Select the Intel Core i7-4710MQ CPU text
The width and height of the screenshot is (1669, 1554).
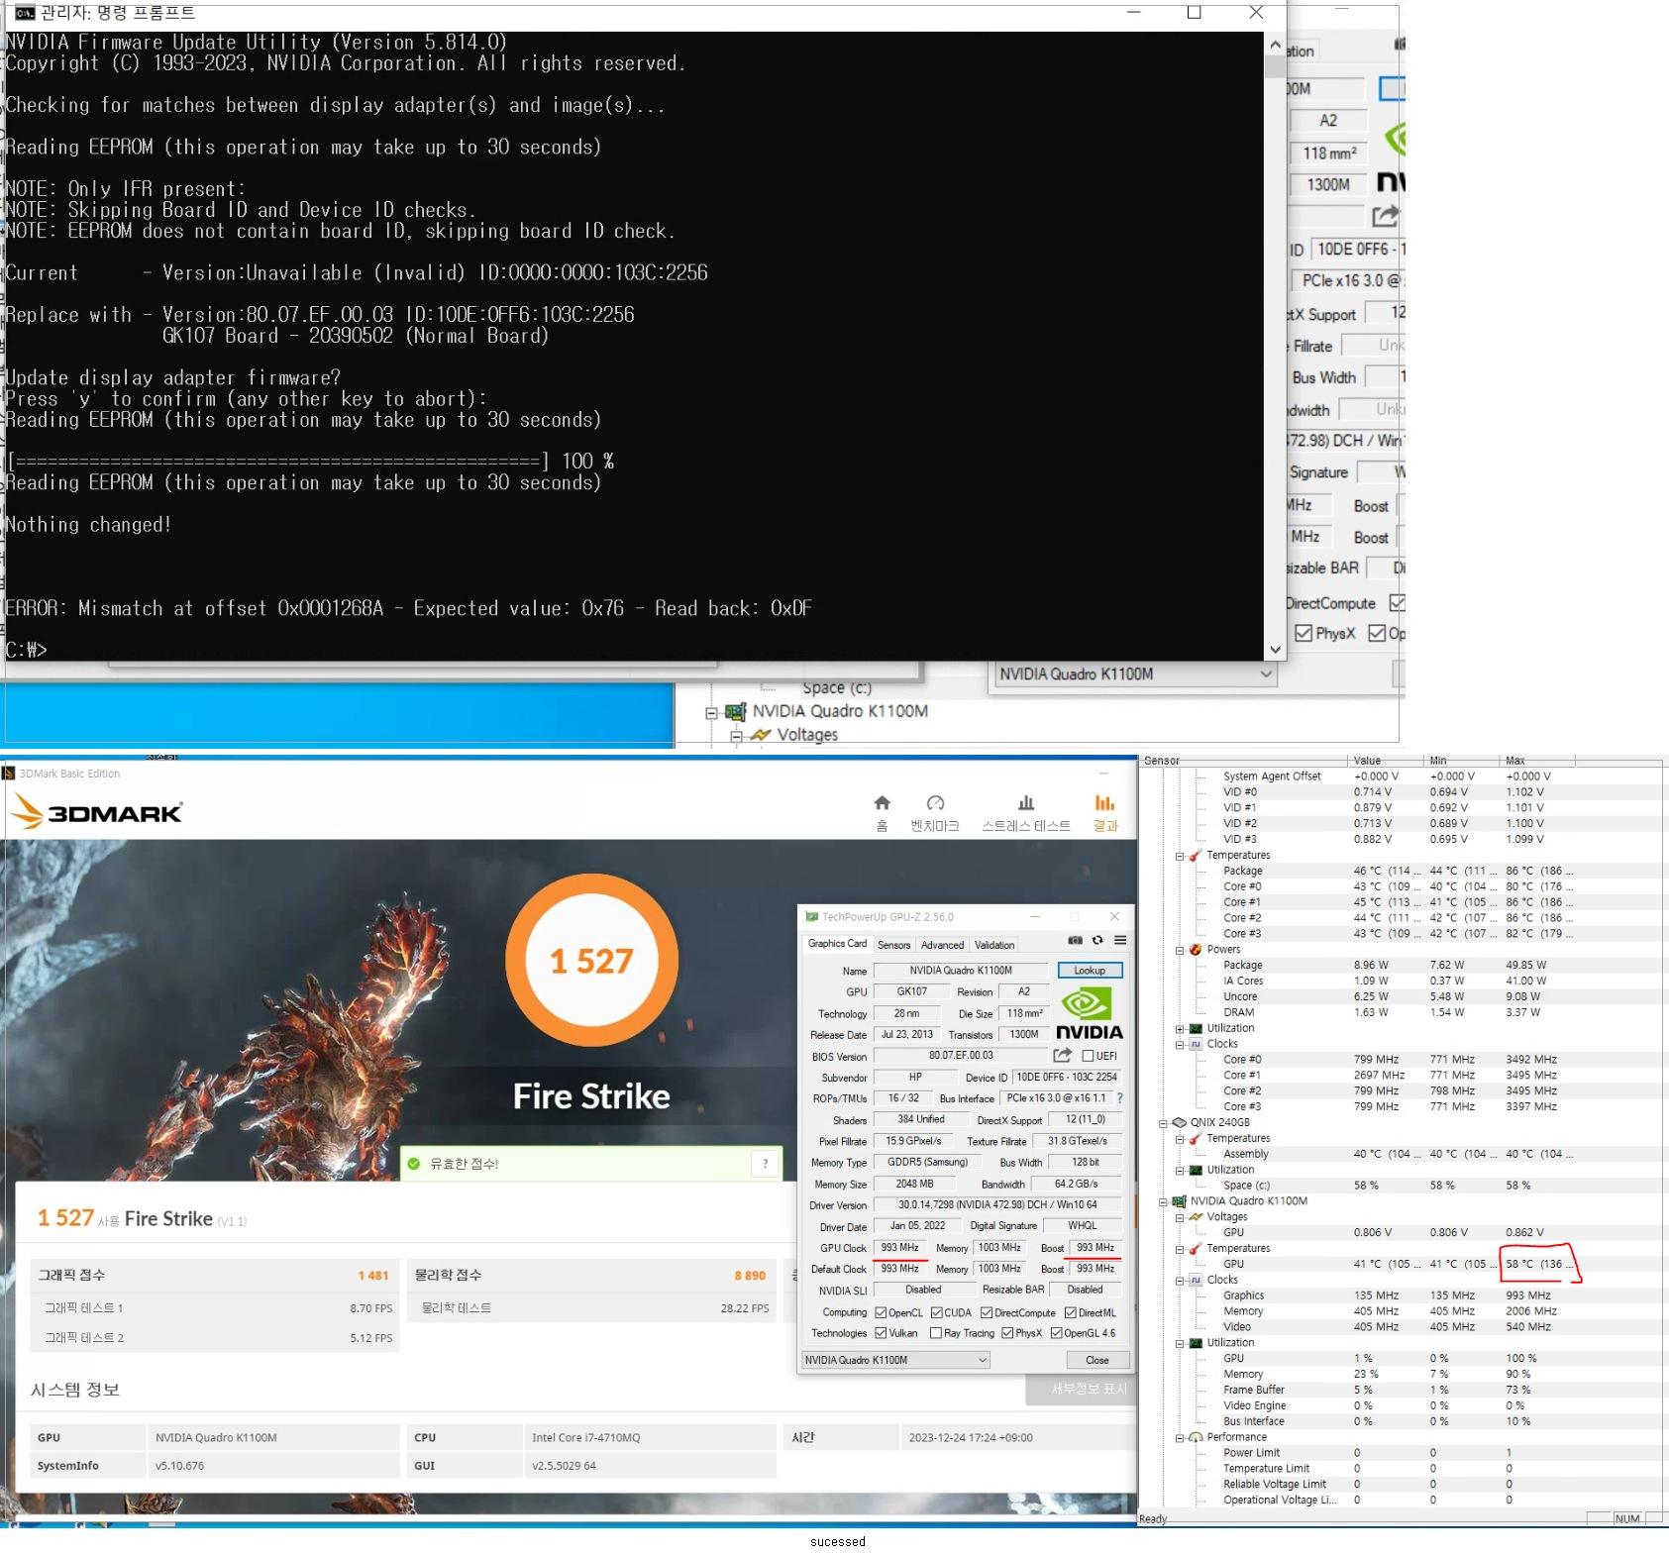tap(585, 1437)
